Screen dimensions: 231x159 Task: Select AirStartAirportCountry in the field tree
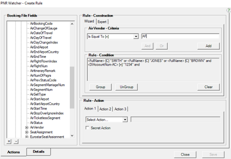(x=45, y=104)
